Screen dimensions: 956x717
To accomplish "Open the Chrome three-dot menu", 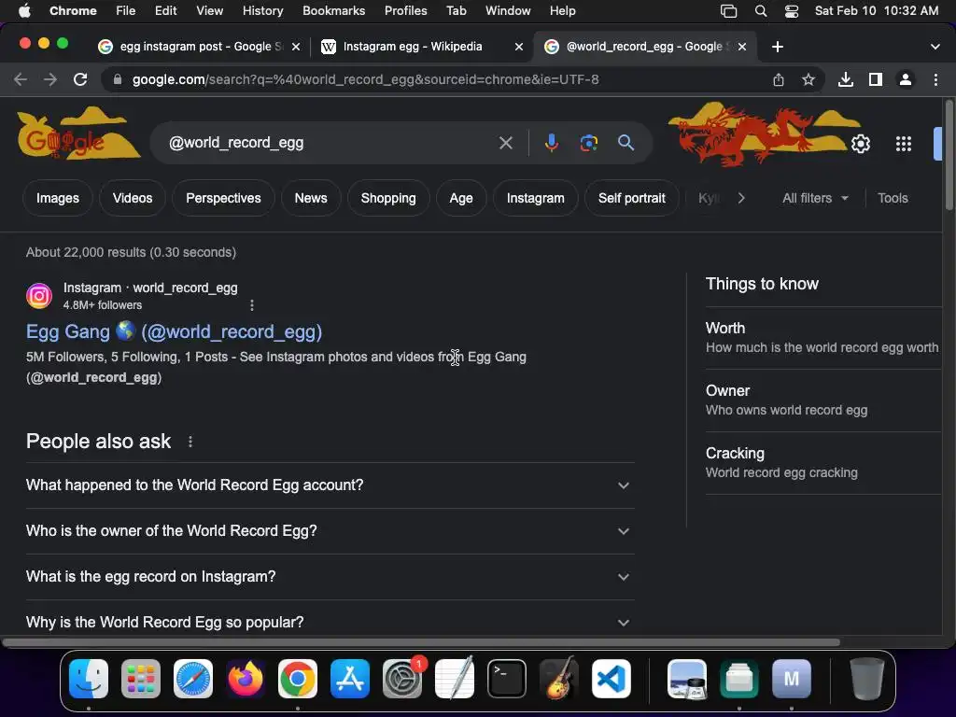I will (x=935, y=79).
